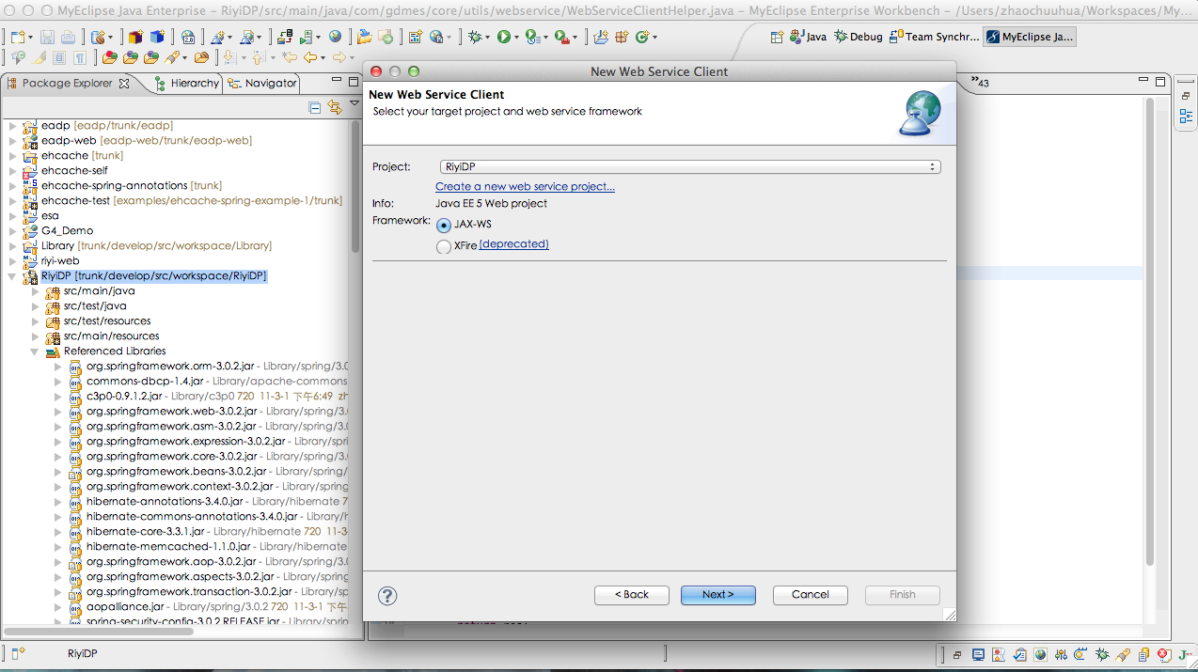The height and width of the screenshot is (672, 1198).
Task: Open Create a new web service project link
Action: point(525,186)
